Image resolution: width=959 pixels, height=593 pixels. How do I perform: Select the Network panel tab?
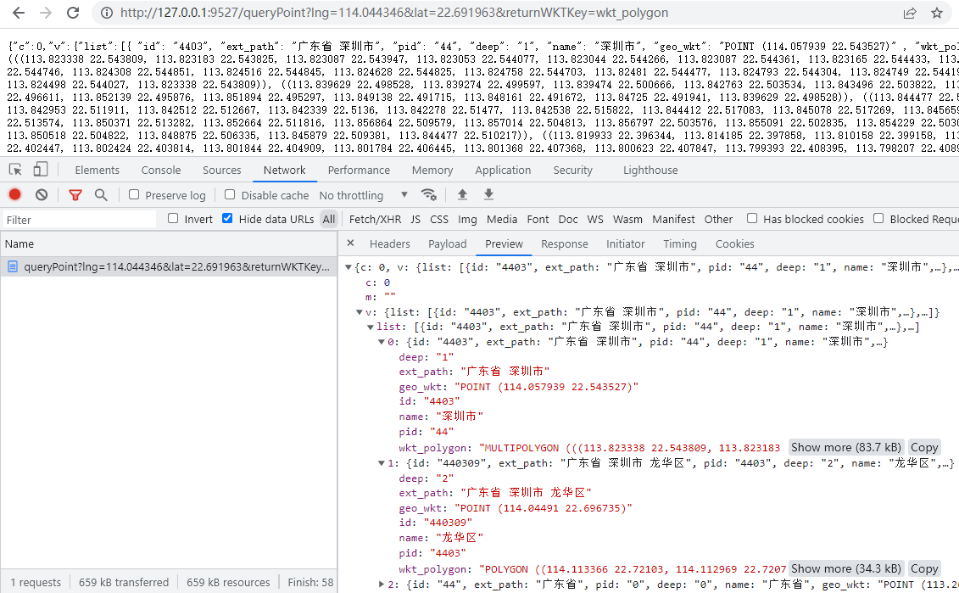284,171
